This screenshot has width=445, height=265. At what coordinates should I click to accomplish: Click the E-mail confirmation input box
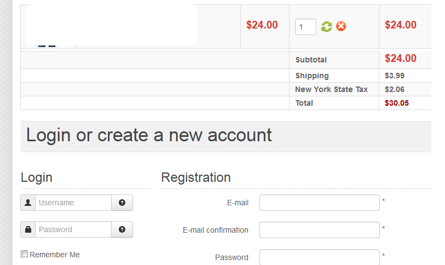pyautogui.click(x=319, y=230)
